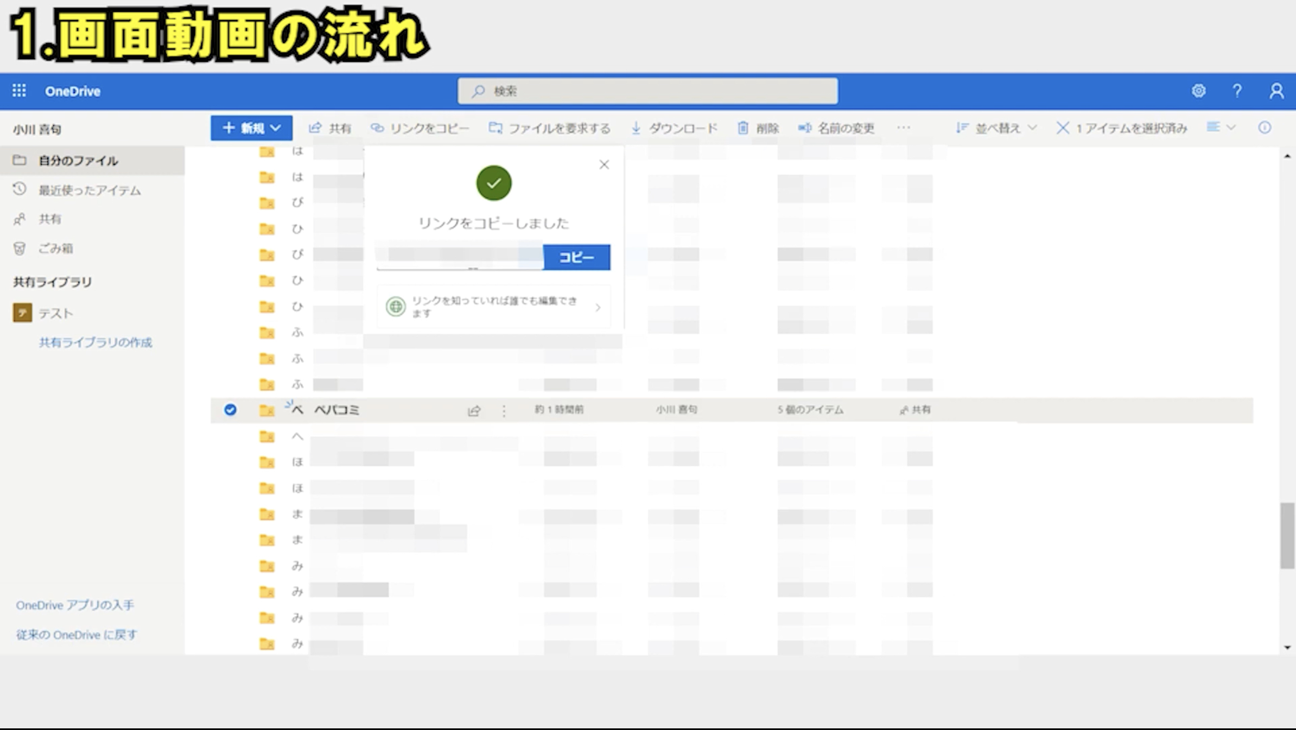Open the app launcher grid icon

(19, 91)
